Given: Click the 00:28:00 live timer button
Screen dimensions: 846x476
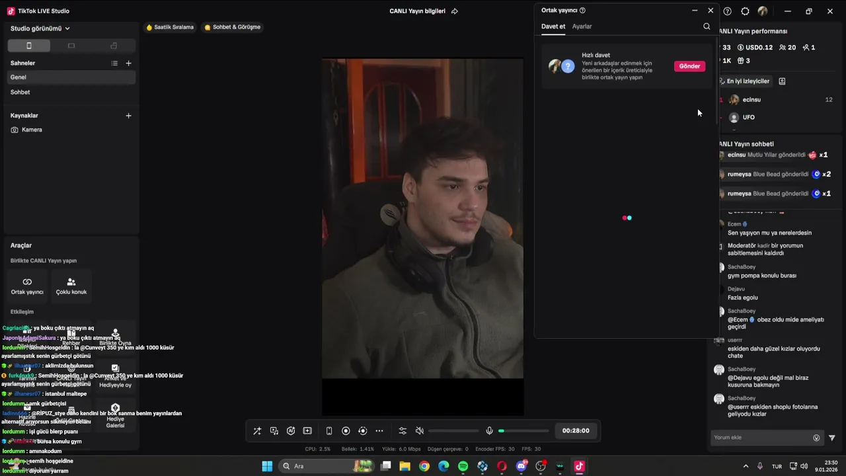Looking at the screenshot, I should point(576,430).
